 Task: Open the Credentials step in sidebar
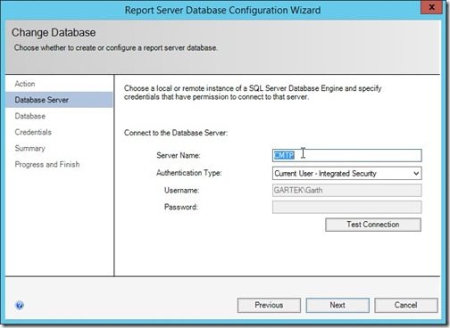point(33,132)
